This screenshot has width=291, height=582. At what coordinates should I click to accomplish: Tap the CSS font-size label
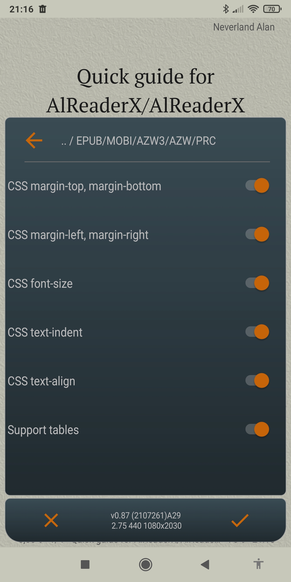[x=40, y=284]
